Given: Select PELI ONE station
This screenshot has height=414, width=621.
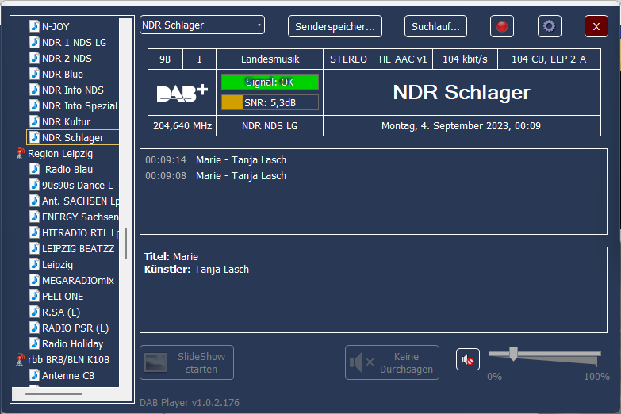Looking at the screenshot, I should point(63,296).
